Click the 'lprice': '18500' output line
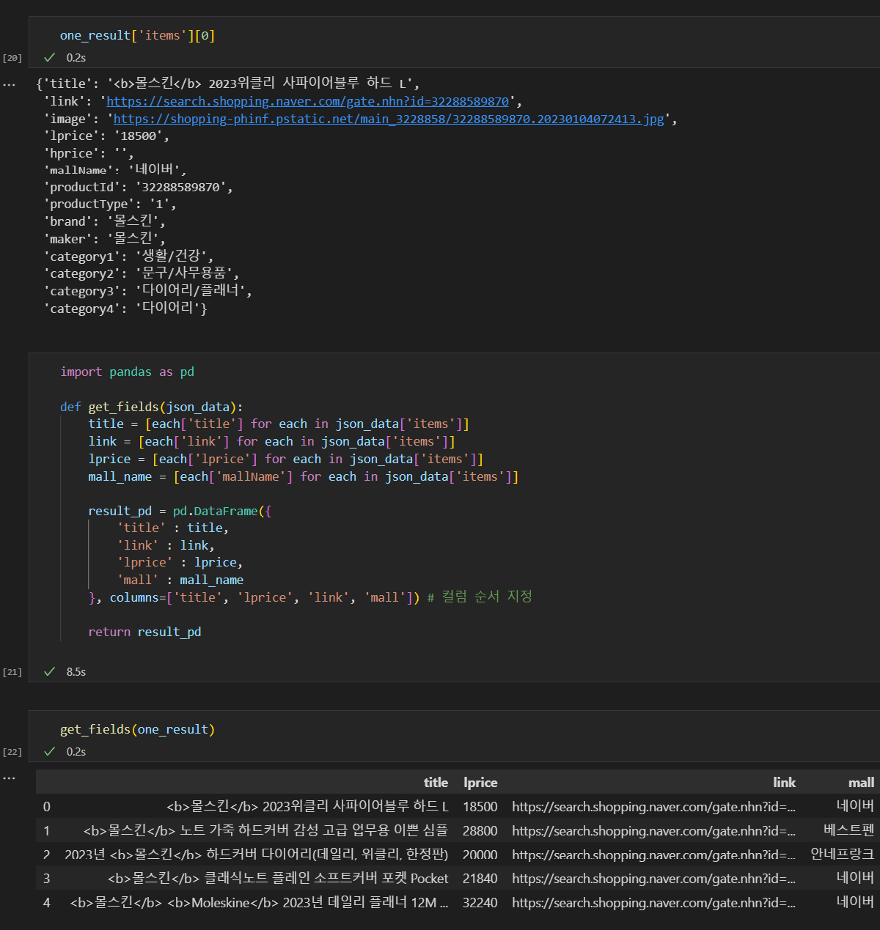 pyautogui.click(x=106, y=136)
